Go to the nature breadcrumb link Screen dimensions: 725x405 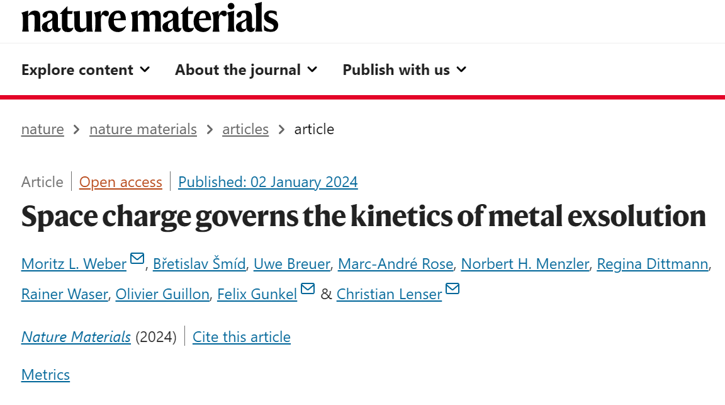(x=43, y=129)
